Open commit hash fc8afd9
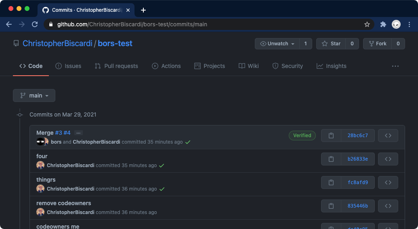Image resolution: width=418 pixels, height=229 pixels. pos(358,182)
